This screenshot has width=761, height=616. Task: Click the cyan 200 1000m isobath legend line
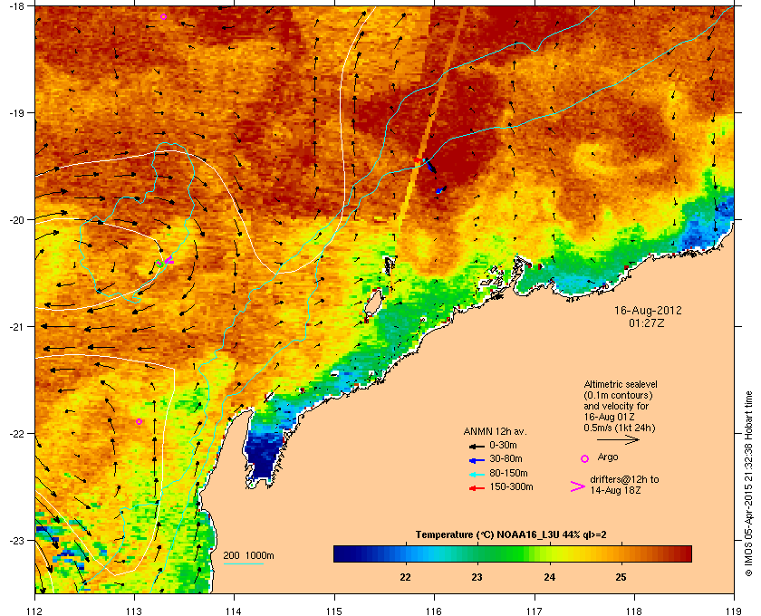coord(243,563)
